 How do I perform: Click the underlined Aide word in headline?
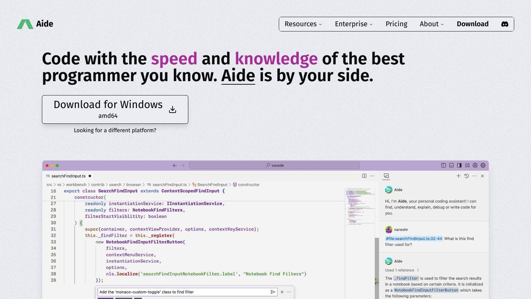(238, 76)
